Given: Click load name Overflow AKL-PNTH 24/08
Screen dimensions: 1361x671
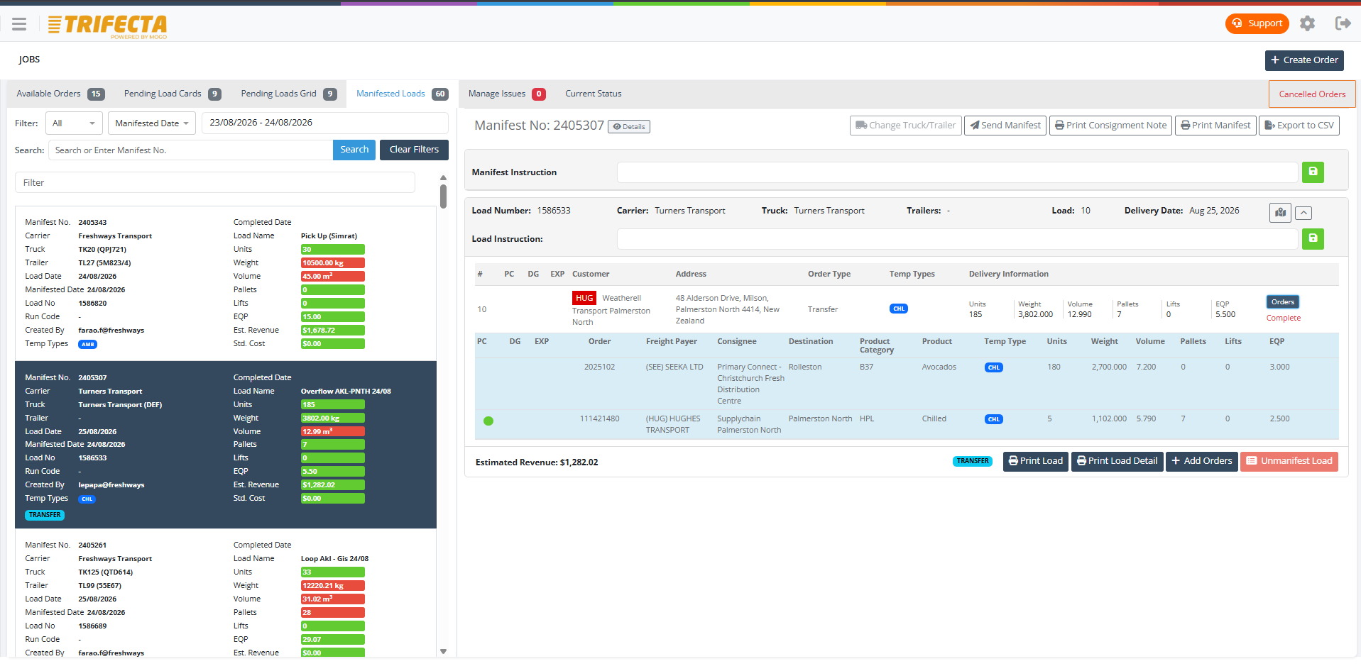Looking at the screenshot, I should [x=346, y=392].
